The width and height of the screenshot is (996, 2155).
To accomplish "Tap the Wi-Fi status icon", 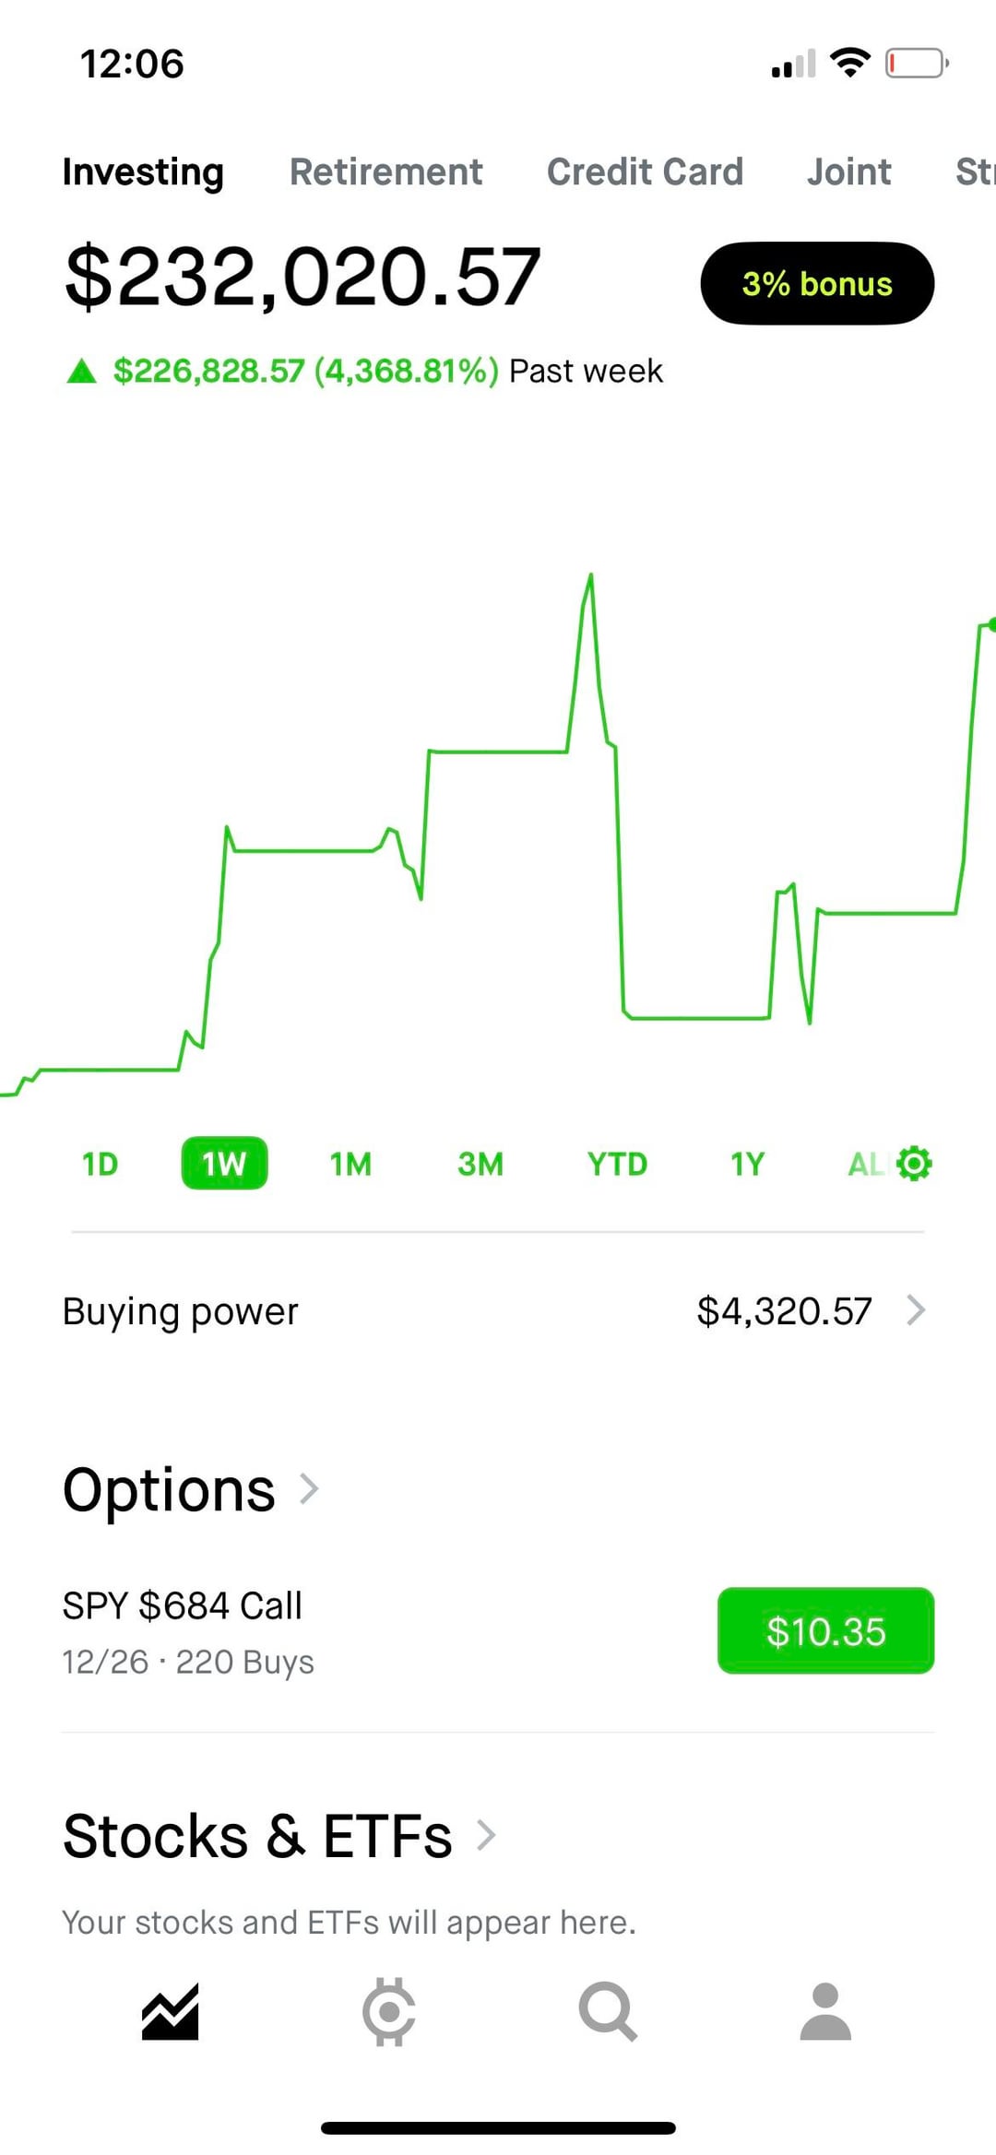I will coord(849,63).
